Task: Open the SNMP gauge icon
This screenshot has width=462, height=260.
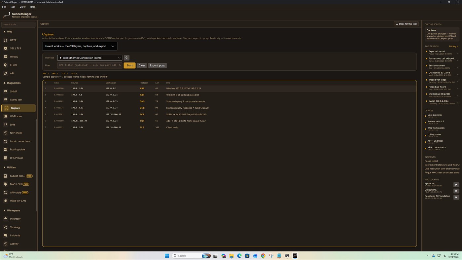Action: (6, 91)
